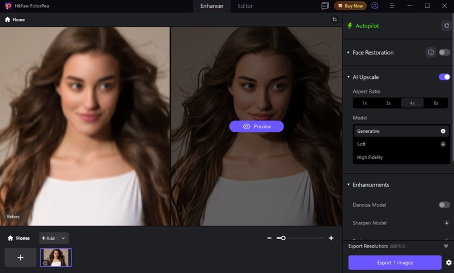Choose 2x upscale ratio
This screenshot has width=454, height=273.
[388, 103]
